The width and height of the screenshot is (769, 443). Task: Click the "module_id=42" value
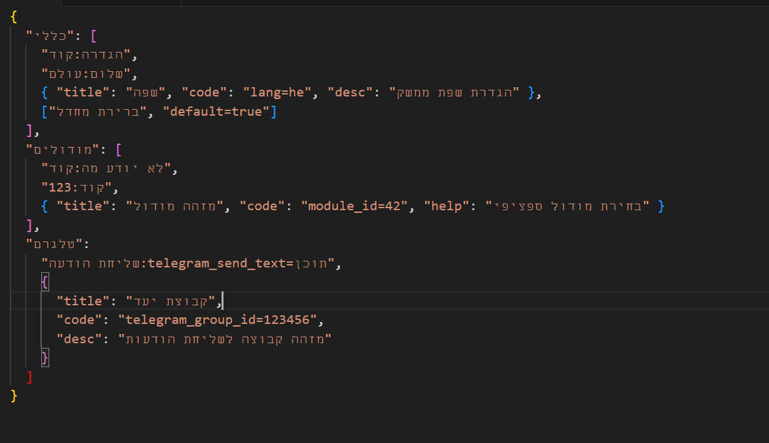click(x=358, y=206)
